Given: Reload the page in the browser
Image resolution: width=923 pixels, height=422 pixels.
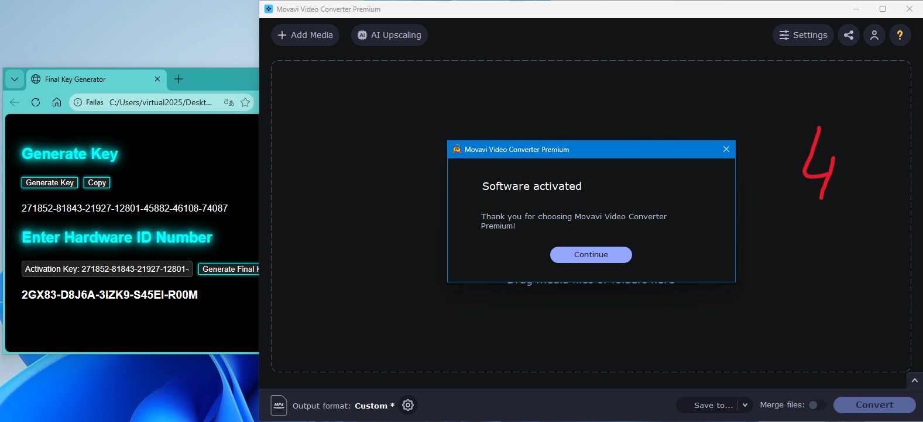Looking at the screenshot, I should tap(36, 102).
